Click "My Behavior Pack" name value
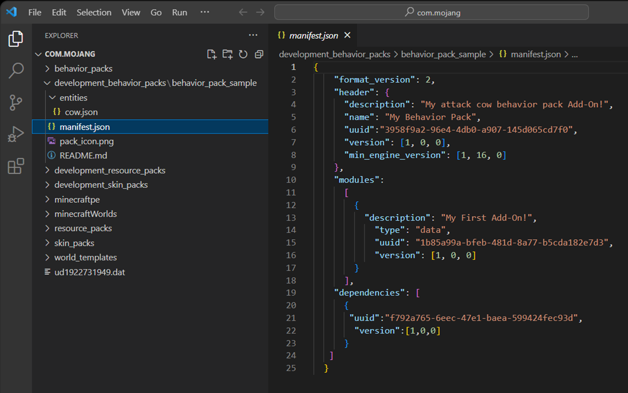This screenshot has height=393, width=628. pyautogui.click(x=430, y=118)
